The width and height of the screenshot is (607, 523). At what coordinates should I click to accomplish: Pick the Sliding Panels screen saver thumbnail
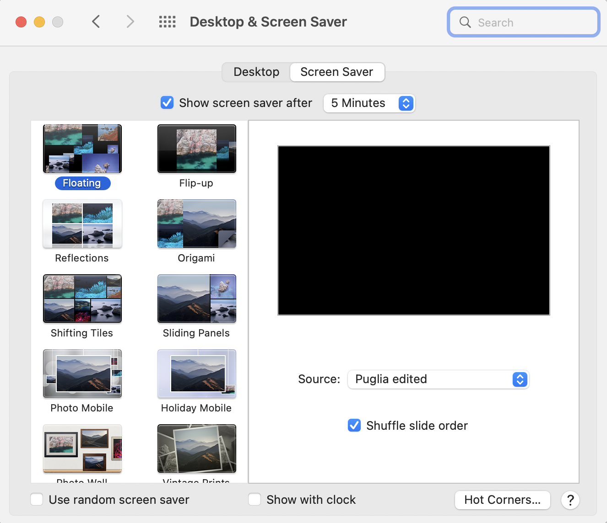click(197, 299)
